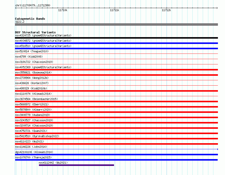Click the thick red nsv4052369 bar
The width and height of the screenshot is (225, 175).
click(x=116, y=70)
